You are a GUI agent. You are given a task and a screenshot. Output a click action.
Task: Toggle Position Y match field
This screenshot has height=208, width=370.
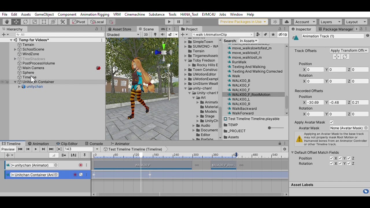[x=340, y=158]
